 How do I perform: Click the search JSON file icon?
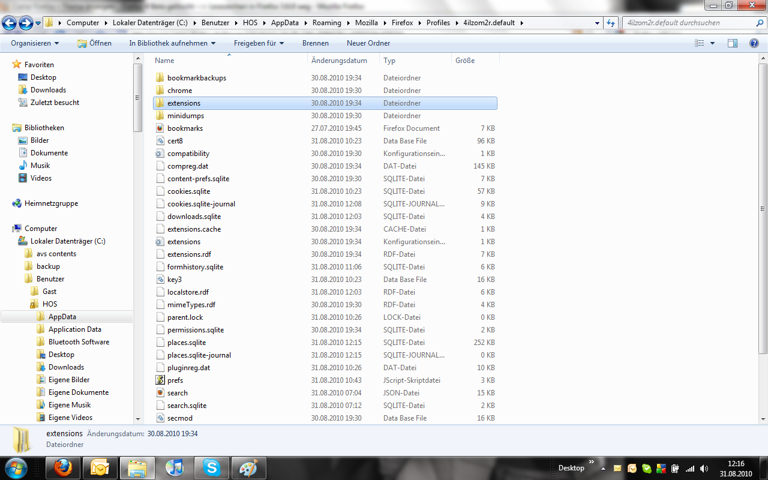pos(160,393)
